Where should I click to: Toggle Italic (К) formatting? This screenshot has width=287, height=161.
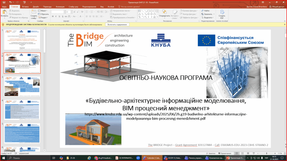[x=56, y=17]
